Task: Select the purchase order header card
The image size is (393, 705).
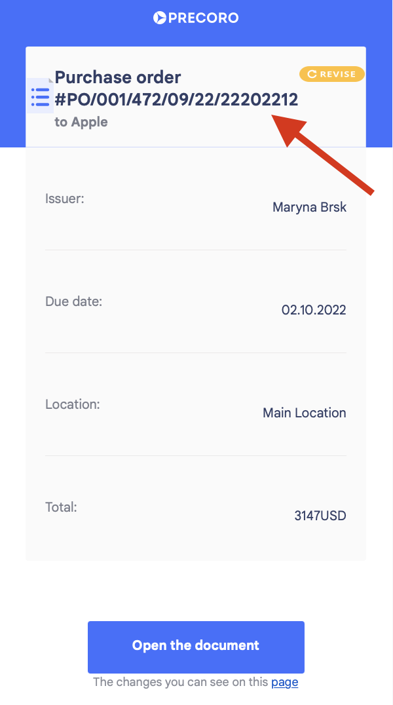Action: pos(196,96)
